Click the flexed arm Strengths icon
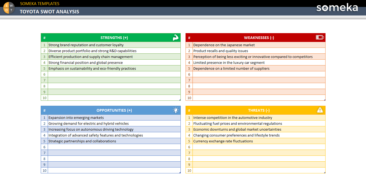This screenshot has width=366, height=187. (x=176, y=38)
